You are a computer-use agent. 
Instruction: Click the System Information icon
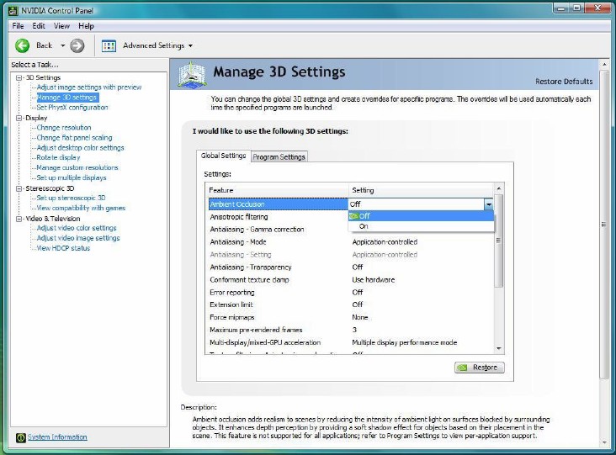pos(21,437)
